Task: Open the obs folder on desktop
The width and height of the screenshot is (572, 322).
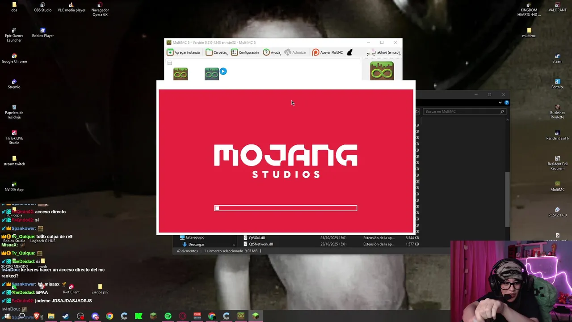Action: point(14,7)
